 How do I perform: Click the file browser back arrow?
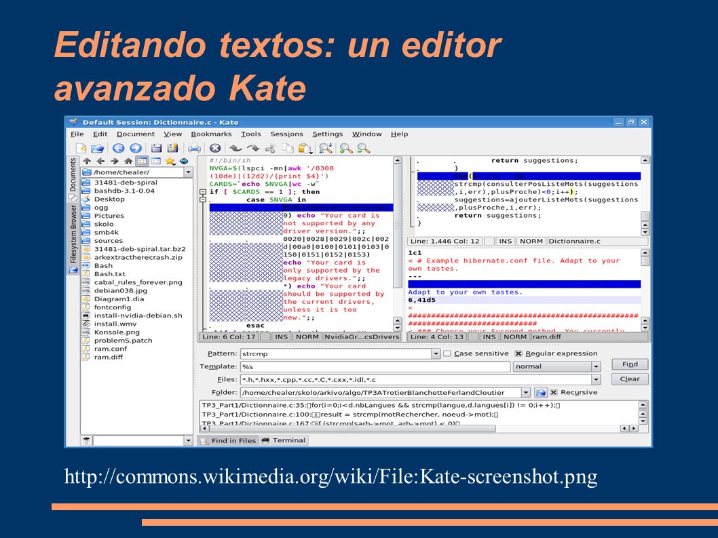[x=100, y=161]
